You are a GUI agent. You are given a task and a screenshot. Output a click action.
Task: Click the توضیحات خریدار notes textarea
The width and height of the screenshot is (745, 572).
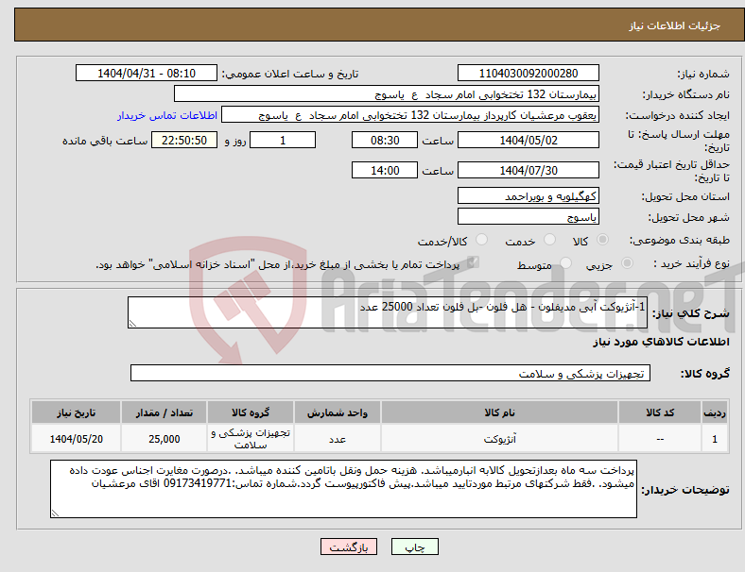343,489
